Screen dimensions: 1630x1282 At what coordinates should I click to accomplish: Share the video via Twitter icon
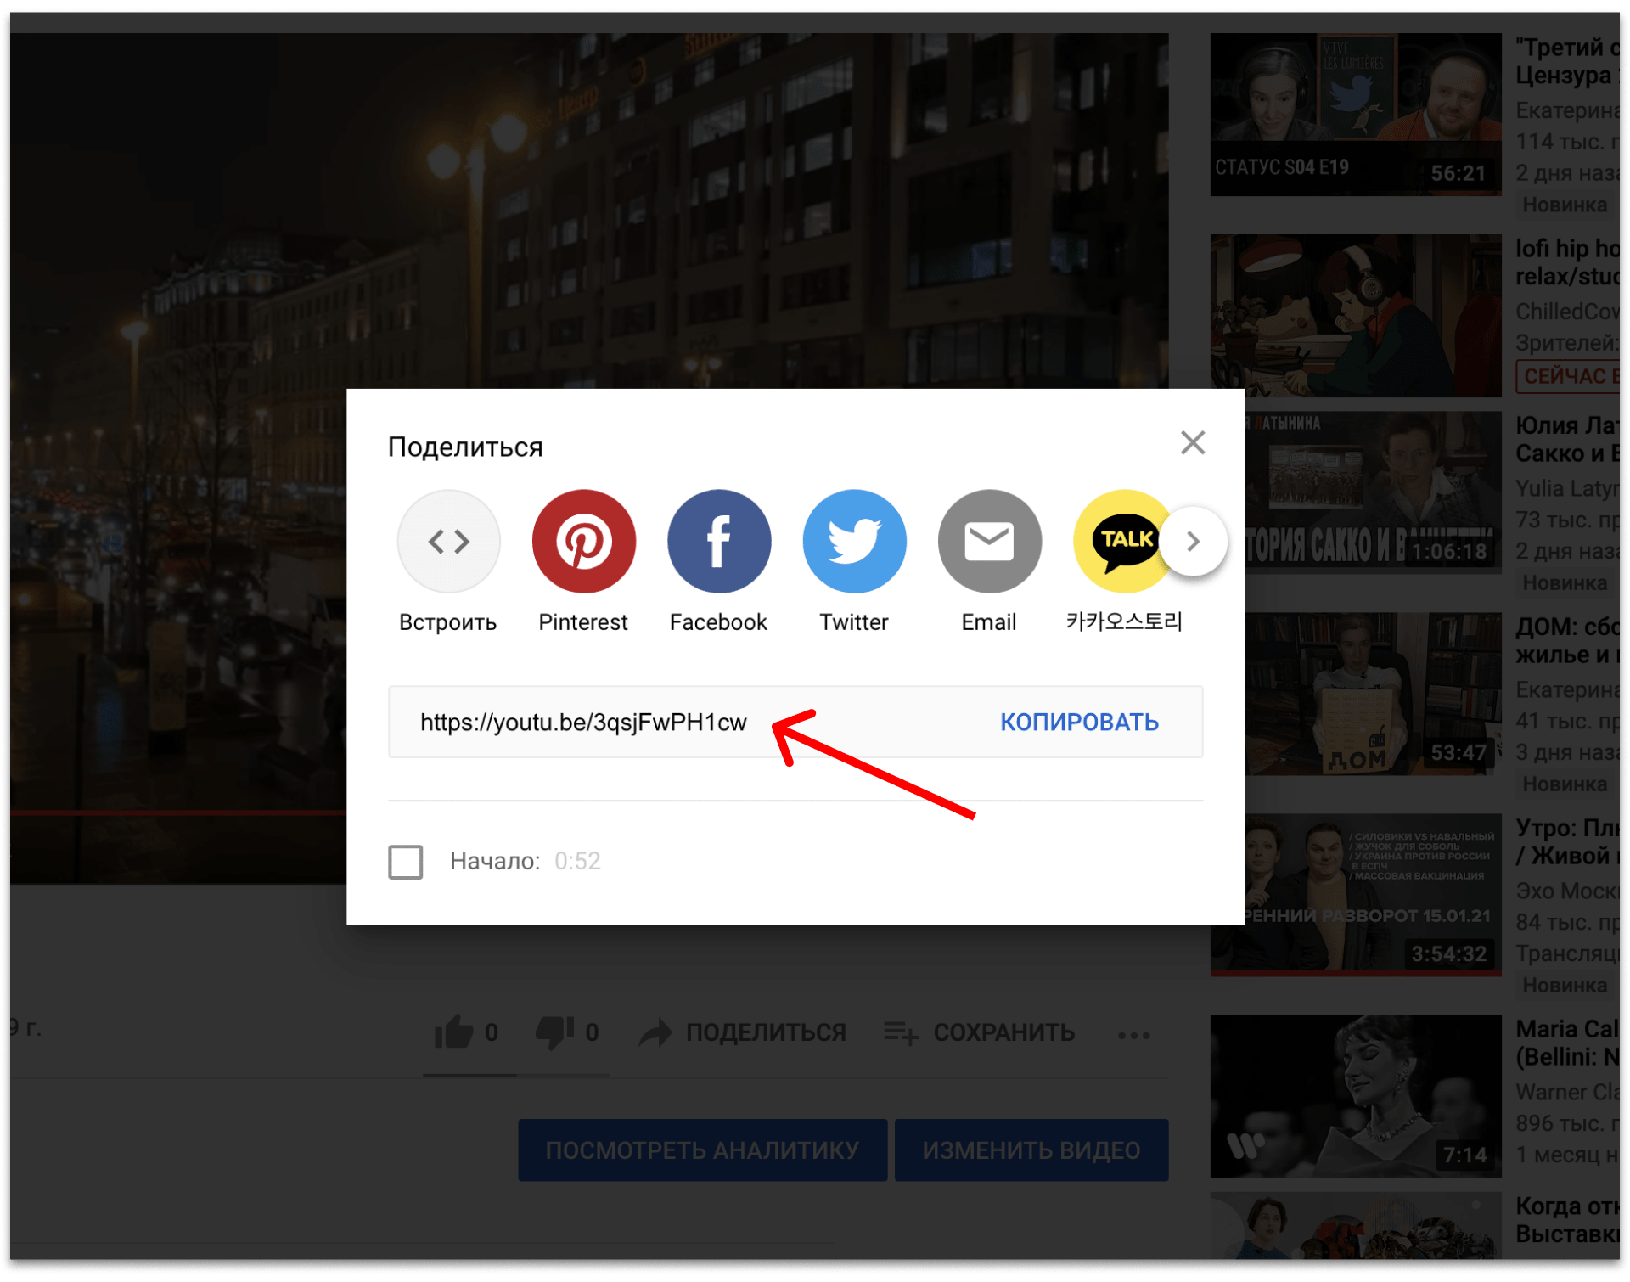(854, 541)
